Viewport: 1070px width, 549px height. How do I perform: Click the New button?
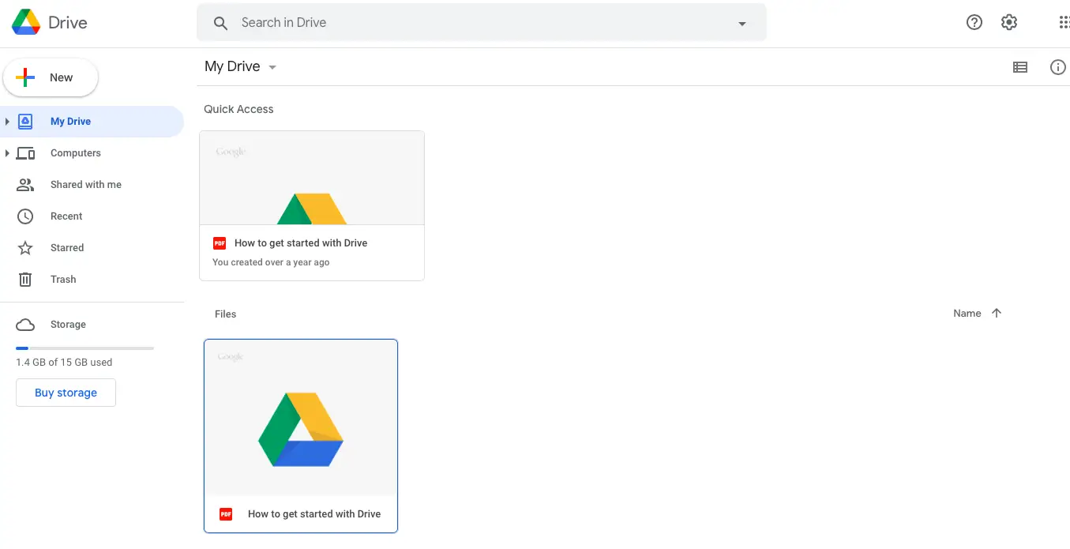coord(51,77)
